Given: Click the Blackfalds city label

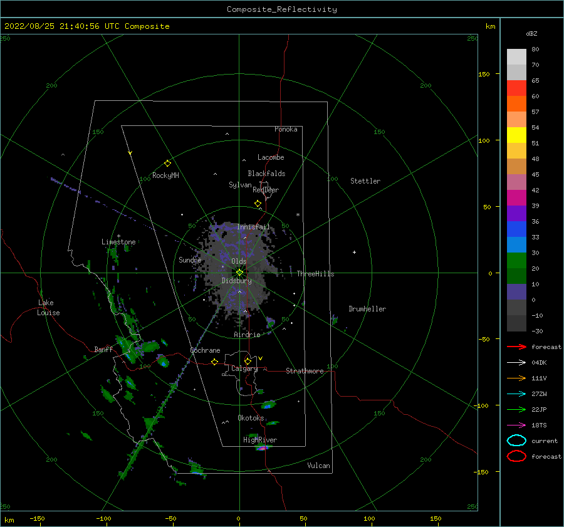Looking at the screenshot, I should click(266, 174).
